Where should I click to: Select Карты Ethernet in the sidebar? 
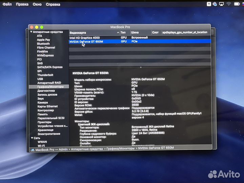coord(48,106)
